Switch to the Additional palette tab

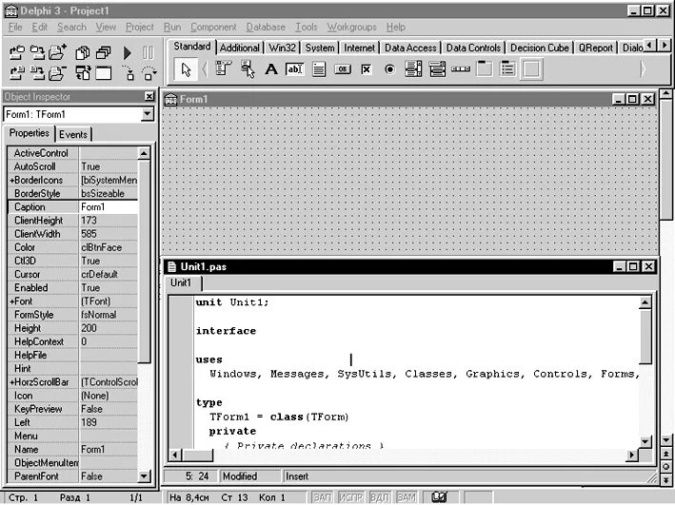pos(240,48)
